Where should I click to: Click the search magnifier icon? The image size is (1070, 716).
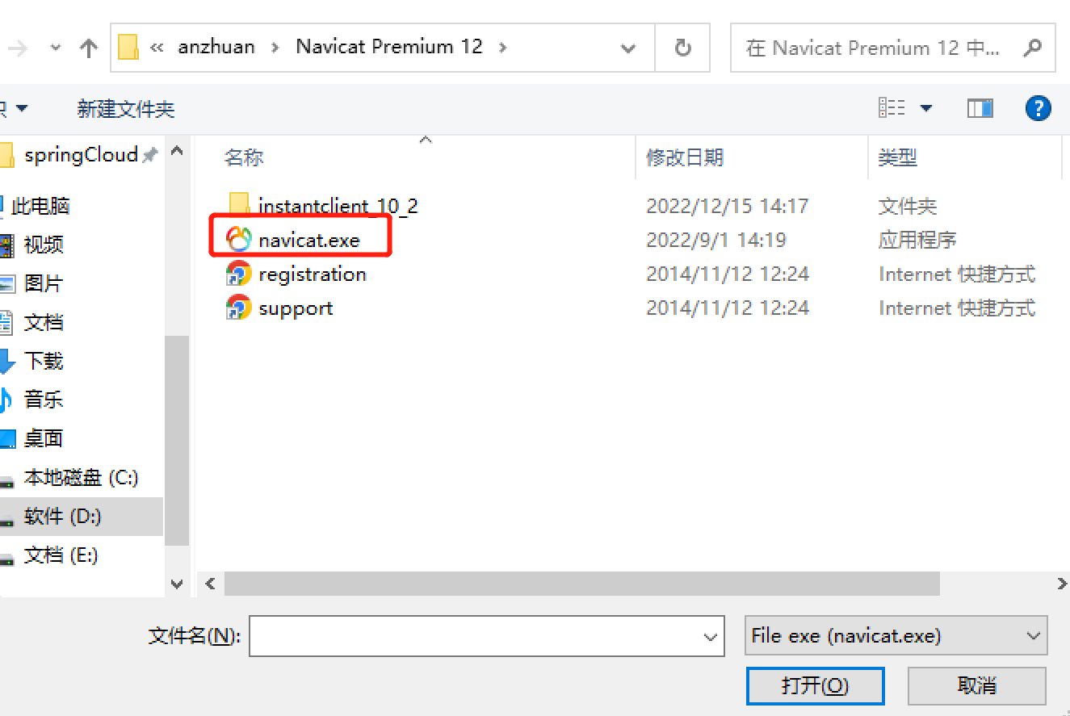(x=1032, y=48)
